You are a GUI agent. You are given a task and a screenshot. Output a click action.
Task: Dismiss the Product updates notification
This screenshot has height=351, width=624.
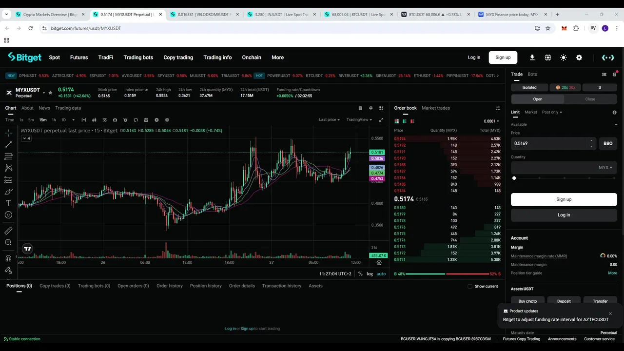[610, 313]
